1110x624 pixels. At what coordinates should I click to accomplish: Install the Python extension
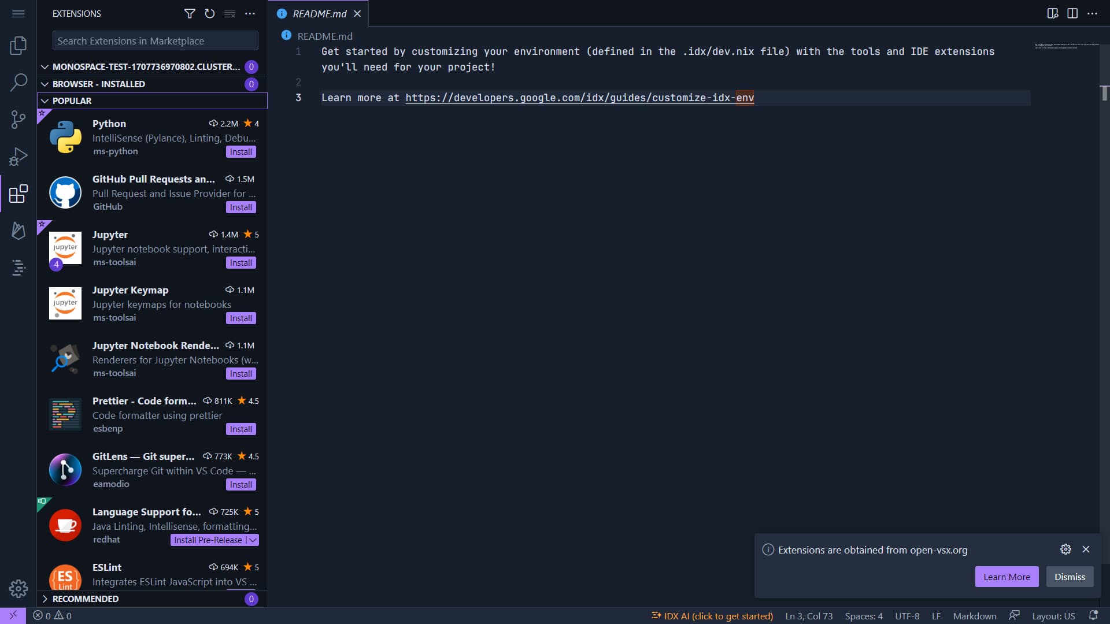point(240,152)
